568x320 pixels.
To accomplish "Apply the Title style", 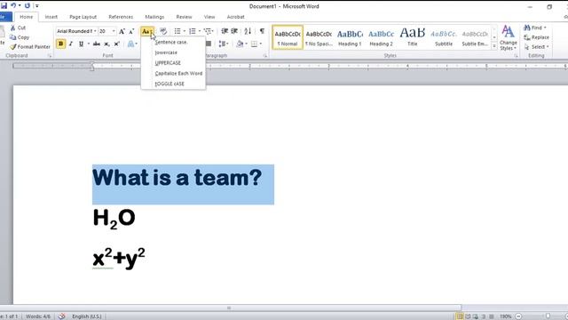I will [412, 37].
